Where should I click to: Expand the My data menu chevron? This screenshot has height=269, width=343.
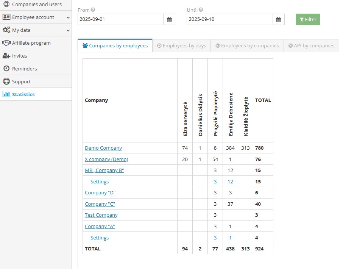(x=68, y=30)
